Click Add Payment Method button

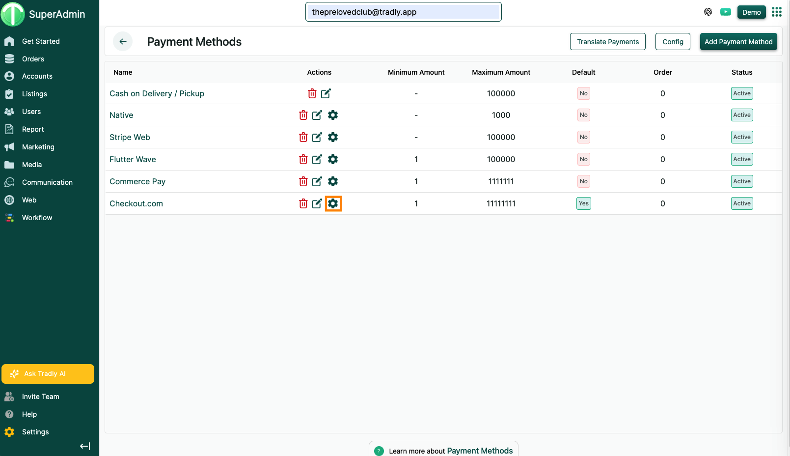738,42
